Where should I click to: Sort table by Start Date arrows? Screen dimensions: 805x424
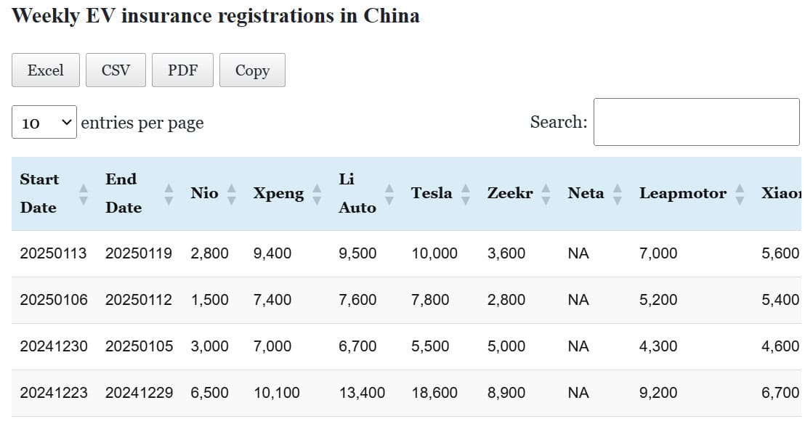coord(84,193)
